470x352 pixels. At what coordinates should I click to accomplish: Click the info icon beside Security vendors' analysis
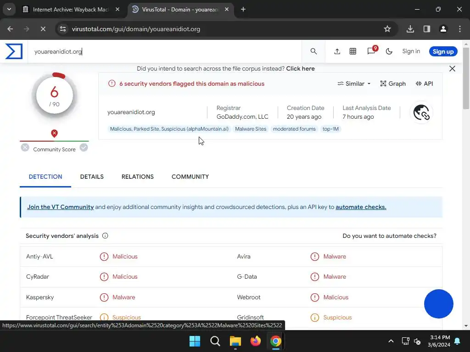(105, 236)
